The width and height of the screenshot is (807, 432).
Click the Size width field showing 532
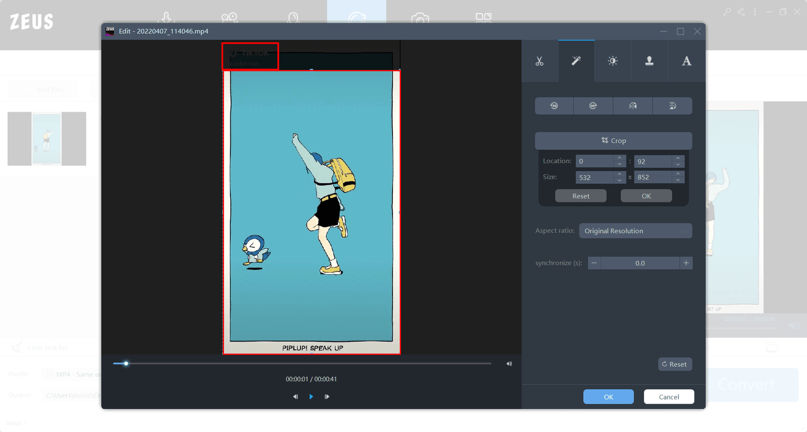click(595, 177)
